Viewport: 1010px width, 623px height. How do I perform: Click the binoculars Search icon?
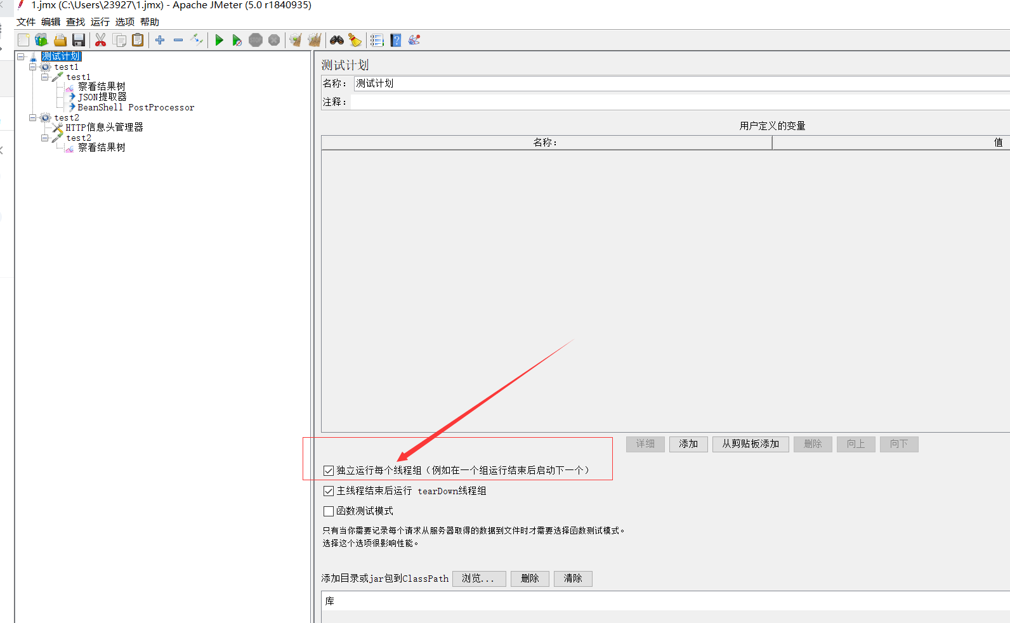tap(337, 40)
